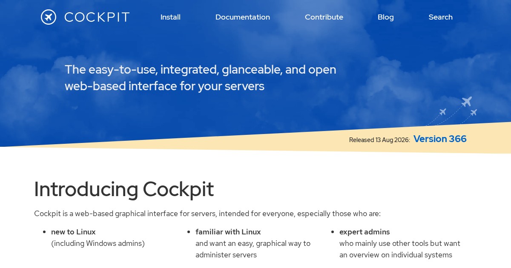Open the Install page
This screenshot has width=511, height=268.
point(170,17)
